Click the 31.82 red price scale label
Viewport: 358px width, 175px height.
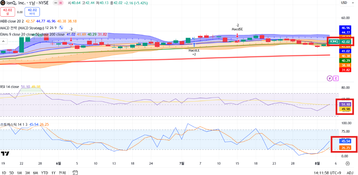[345, 70]
